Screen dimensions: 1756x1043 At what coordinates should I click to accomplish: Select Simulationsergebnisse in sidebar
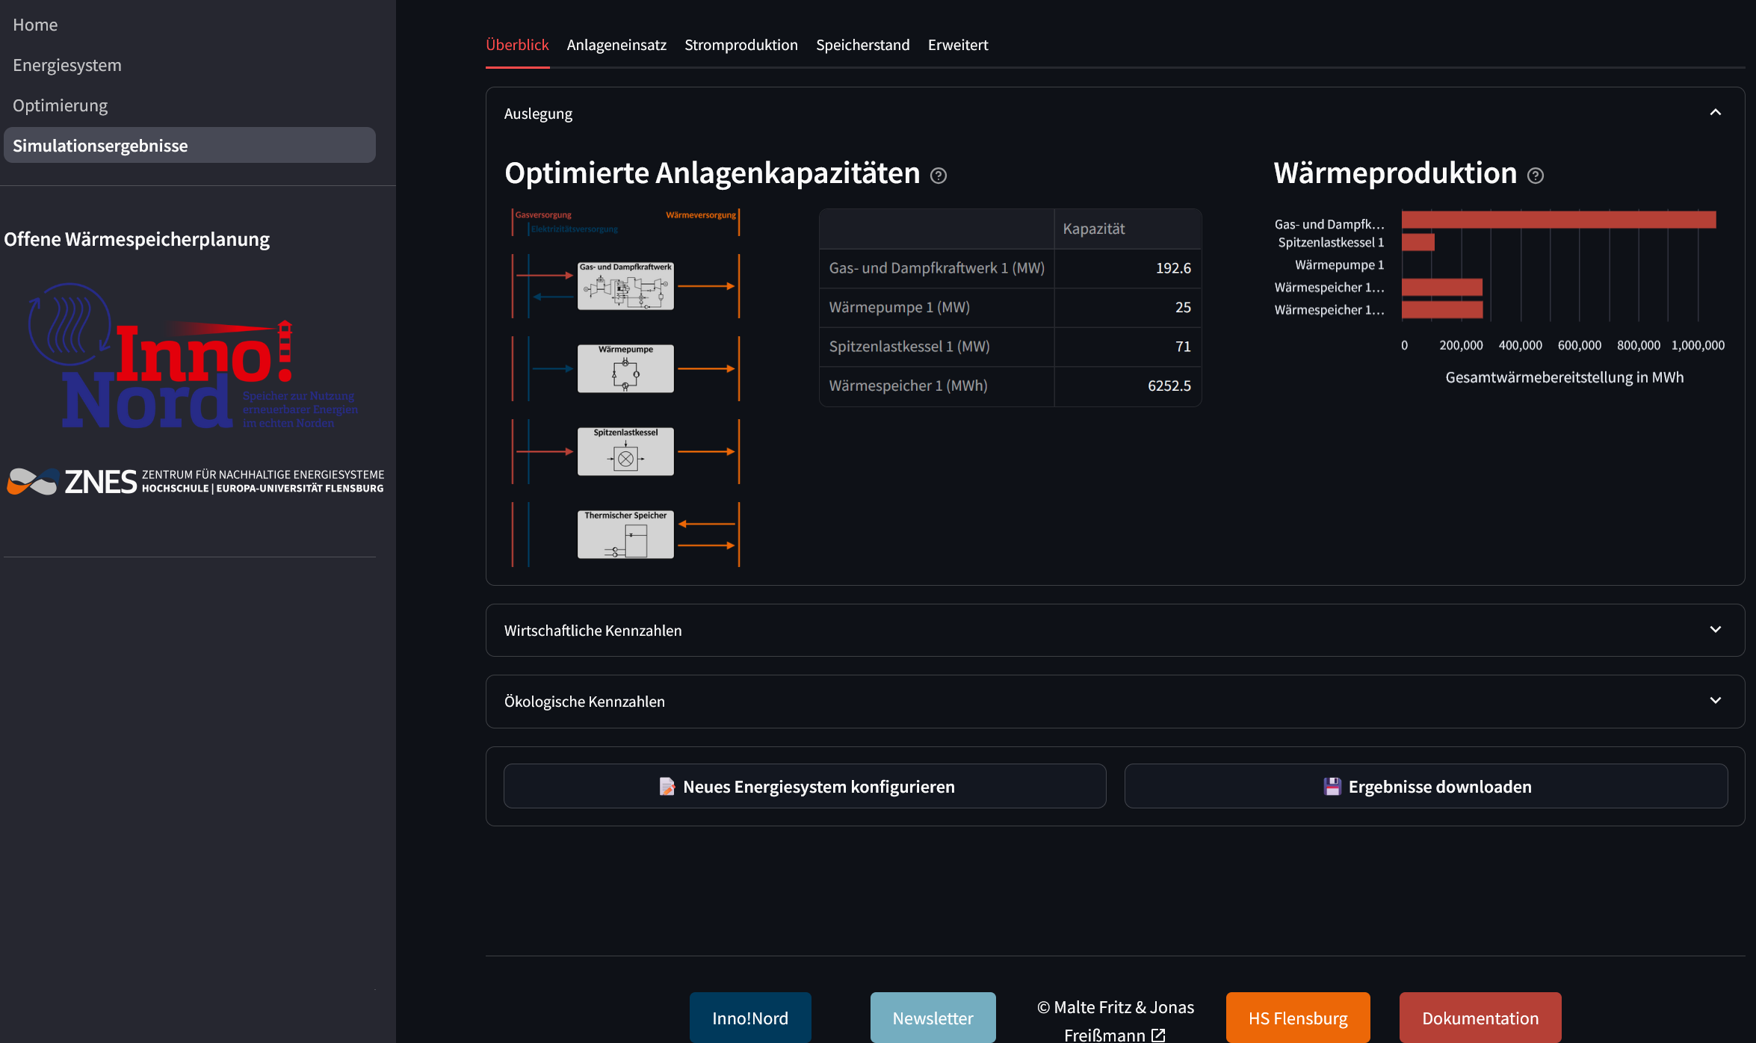pyautogui.click(x=190, y=145)
